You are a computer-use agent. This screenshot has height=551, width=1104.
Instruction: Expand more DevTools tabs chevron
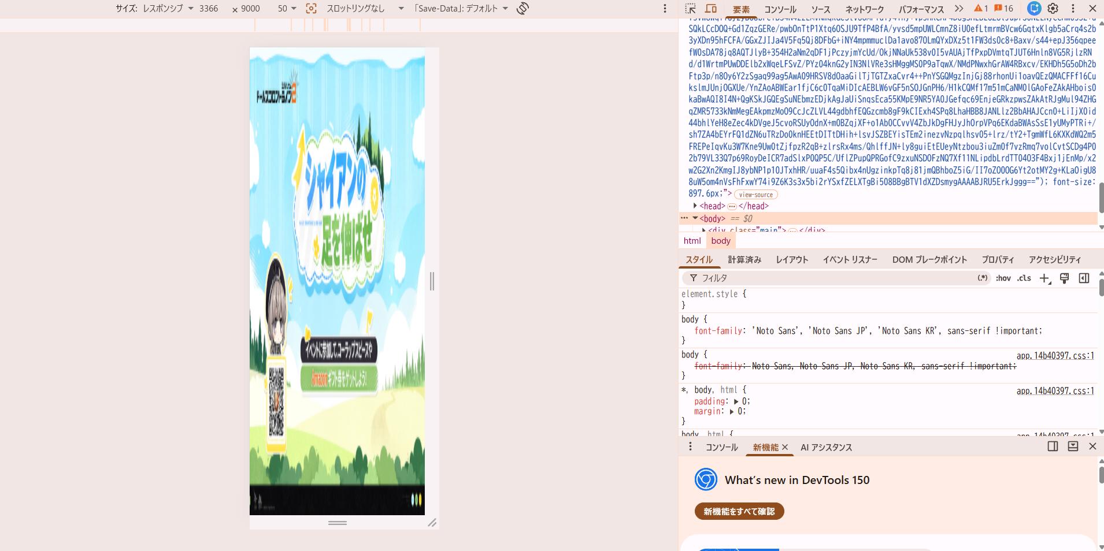coord(959,9)
